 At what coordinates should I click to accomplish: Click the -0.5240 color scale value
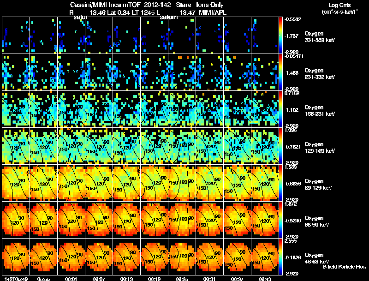point(292,221)
